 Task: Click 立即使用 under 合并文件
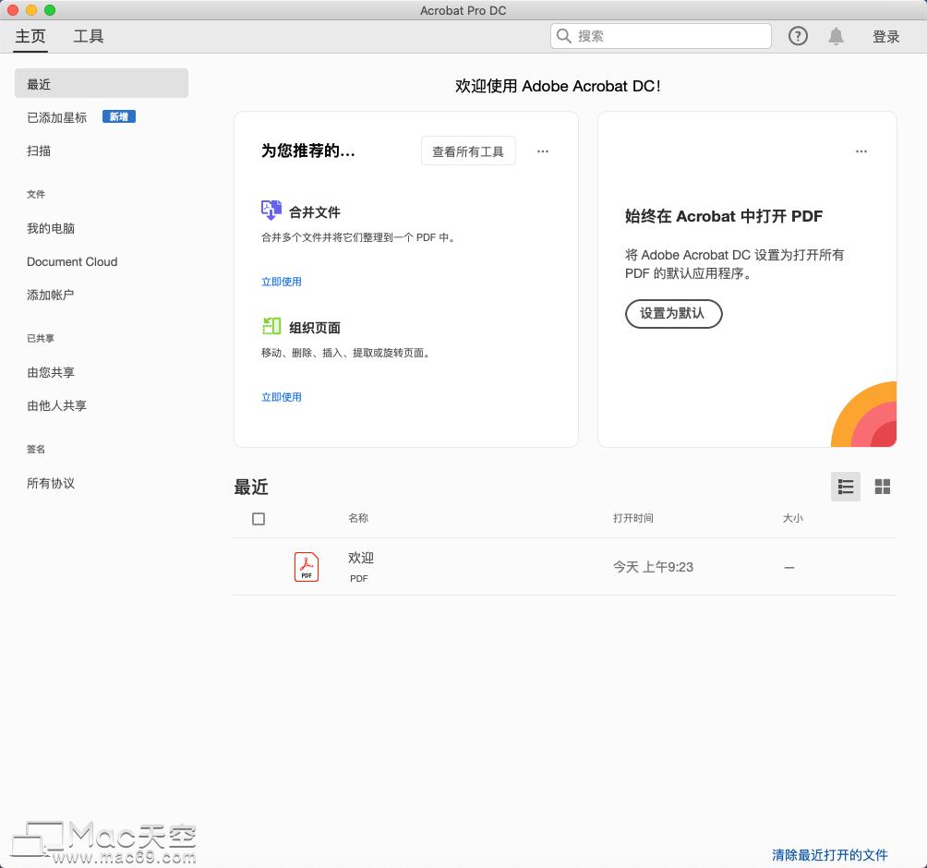pyautogui.click(x=282, y=281)
